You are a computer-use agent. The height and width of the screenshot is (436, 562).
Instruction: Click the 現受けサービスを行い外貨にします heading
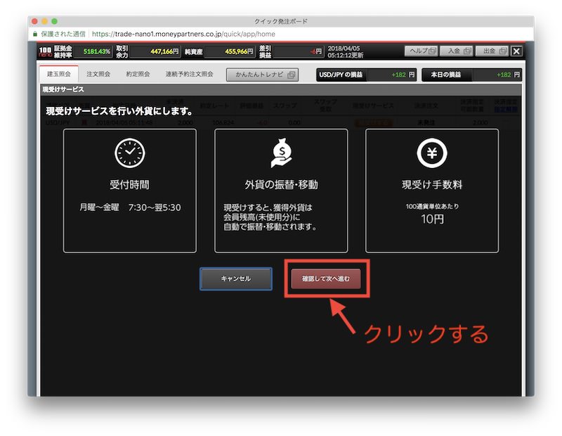coord(119,111)
